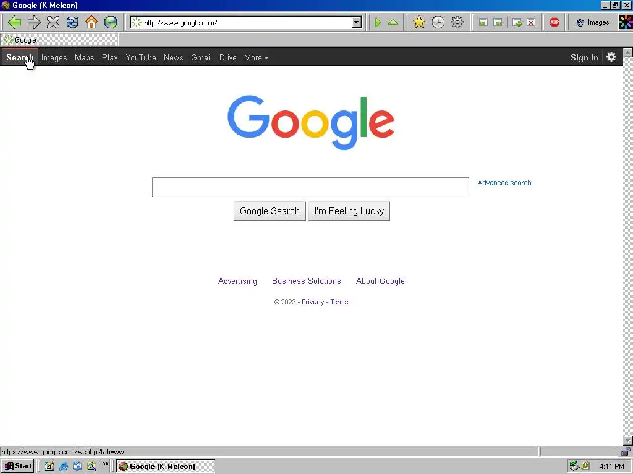Image resolution: width=633 pixels, height=474 pixels.
Task: Open the Home page via house icon
Action: pos(91,22)
